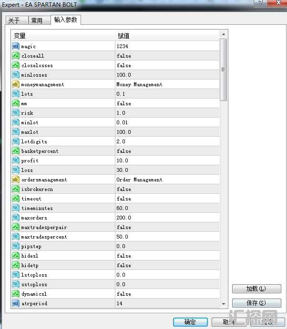The width and height of the screenshot is (287, 329).
Task: Click the boolean icon beside dynamicsl
Action: click(x=16, y=294)
